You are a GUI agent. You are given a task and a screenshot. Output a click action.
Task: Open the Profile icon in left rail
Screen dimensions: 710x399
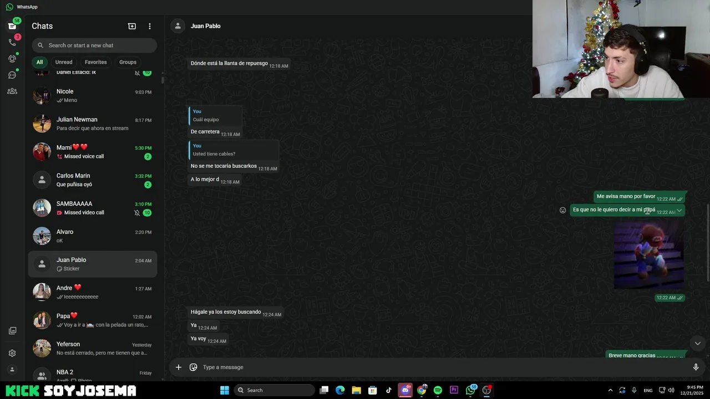12,370
